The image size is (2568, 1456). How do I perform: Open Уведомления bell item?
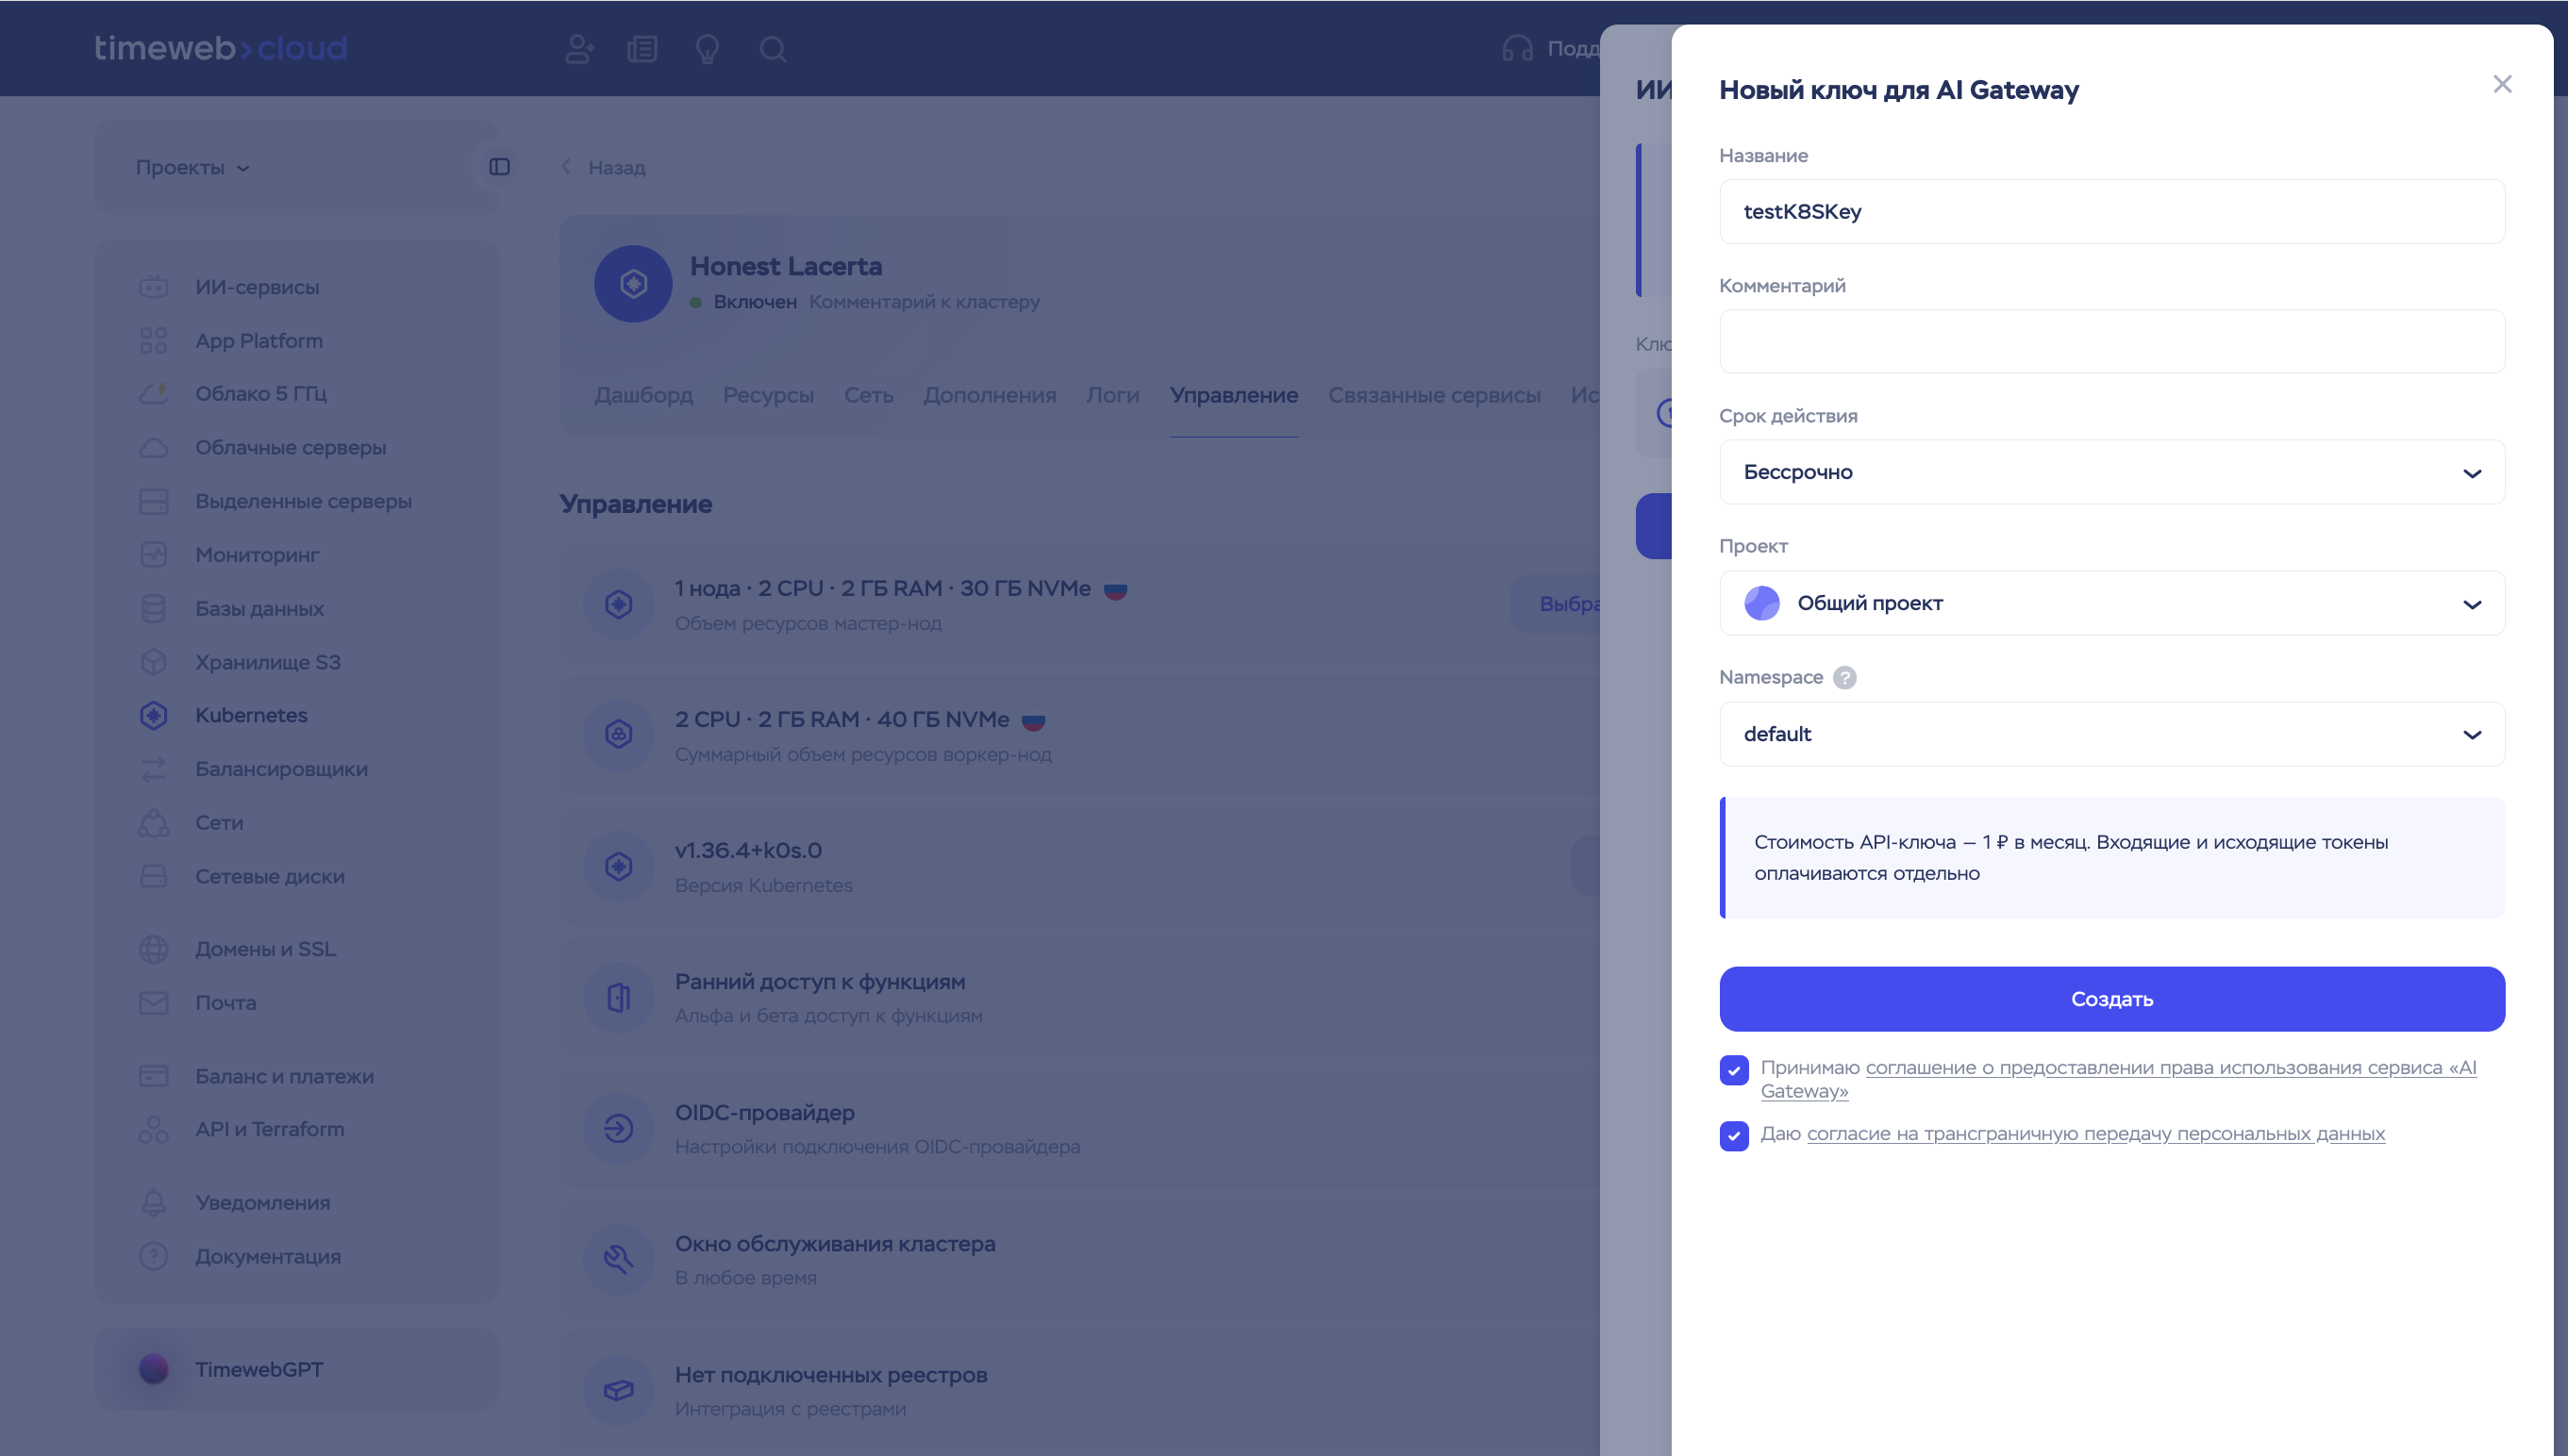pos(262,1202)
